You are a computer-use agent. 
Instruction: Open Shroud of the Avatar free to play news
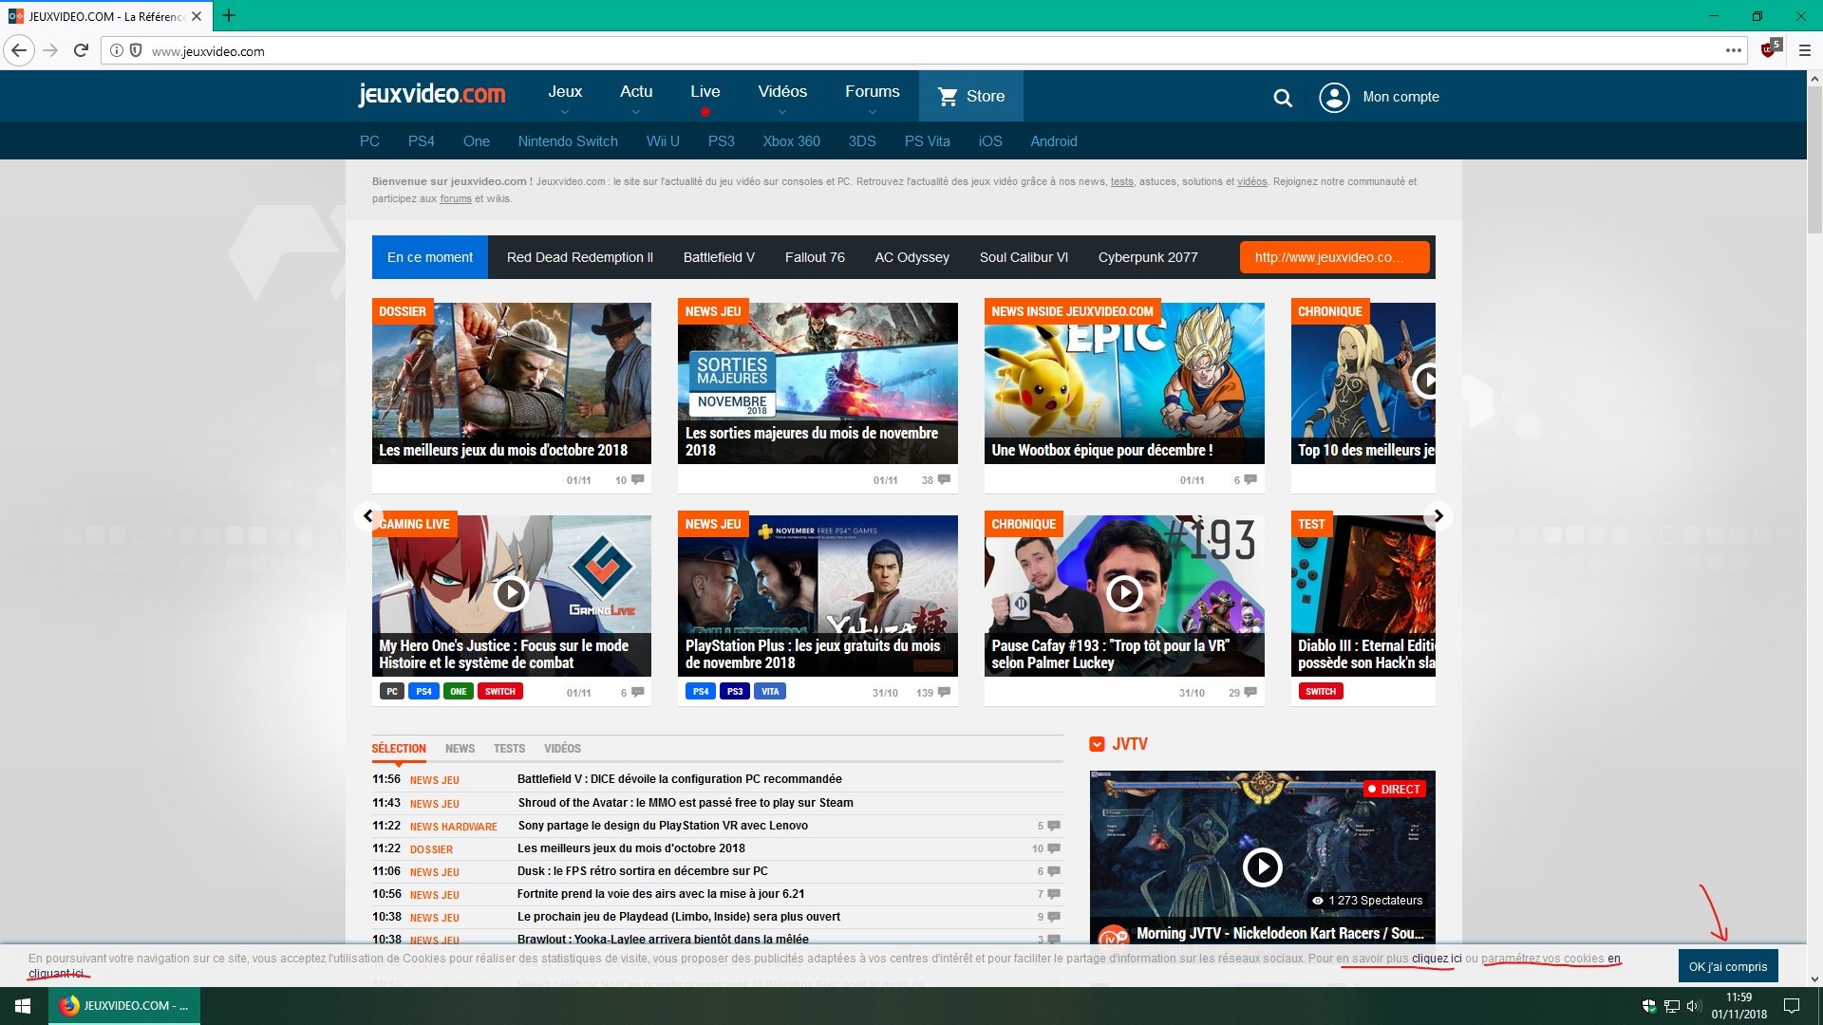click(686, 802)
